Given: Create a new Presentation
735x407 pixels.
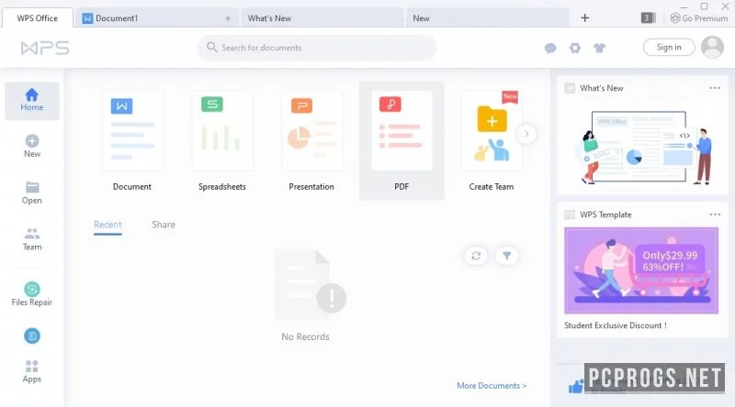Looking at the screenshot, I should tap(311, 141).
